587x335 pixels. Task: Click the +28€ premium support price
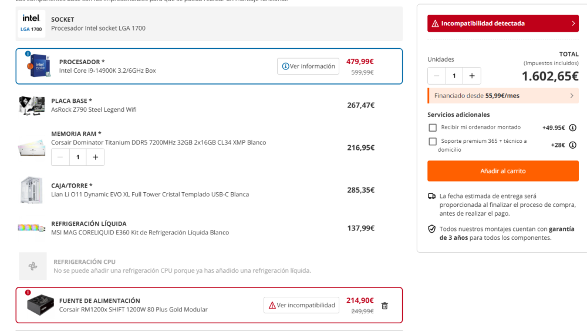pyautogui.click(x=558, y=145)
